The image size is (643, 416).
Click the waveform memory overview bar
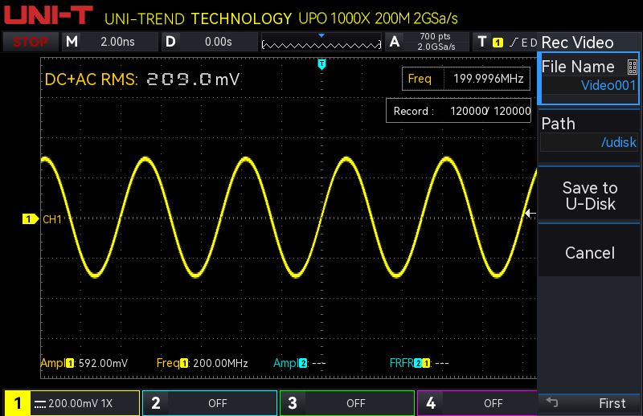(321, 43)
